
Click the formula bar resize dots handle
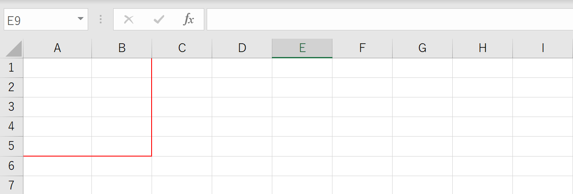click(x=101, y=20)
